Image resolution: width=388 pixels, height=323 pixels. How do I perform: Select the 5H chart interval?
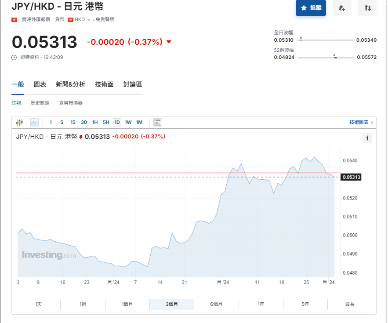tap(106, 122)
